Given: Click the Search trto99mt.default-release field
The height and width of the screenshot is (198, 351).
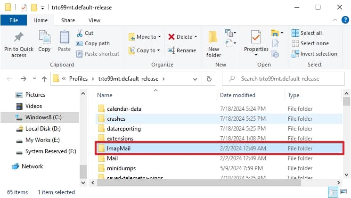Looking at the screenshot, I should 283,79.
